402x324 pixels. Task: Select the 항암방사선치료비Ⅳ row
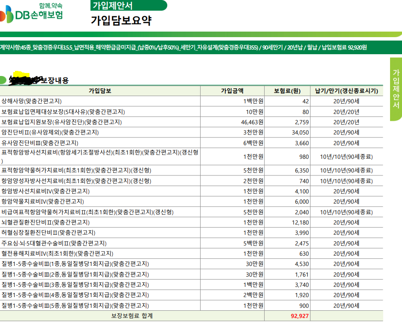(192, 191)
